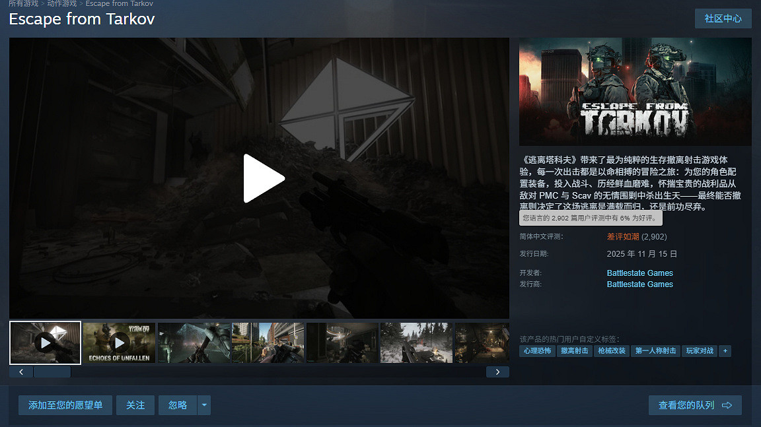Open the ECHOES OF UNFALLEN video thumbnail
Viewport: 761px width, 427px height.
[119, 343]
